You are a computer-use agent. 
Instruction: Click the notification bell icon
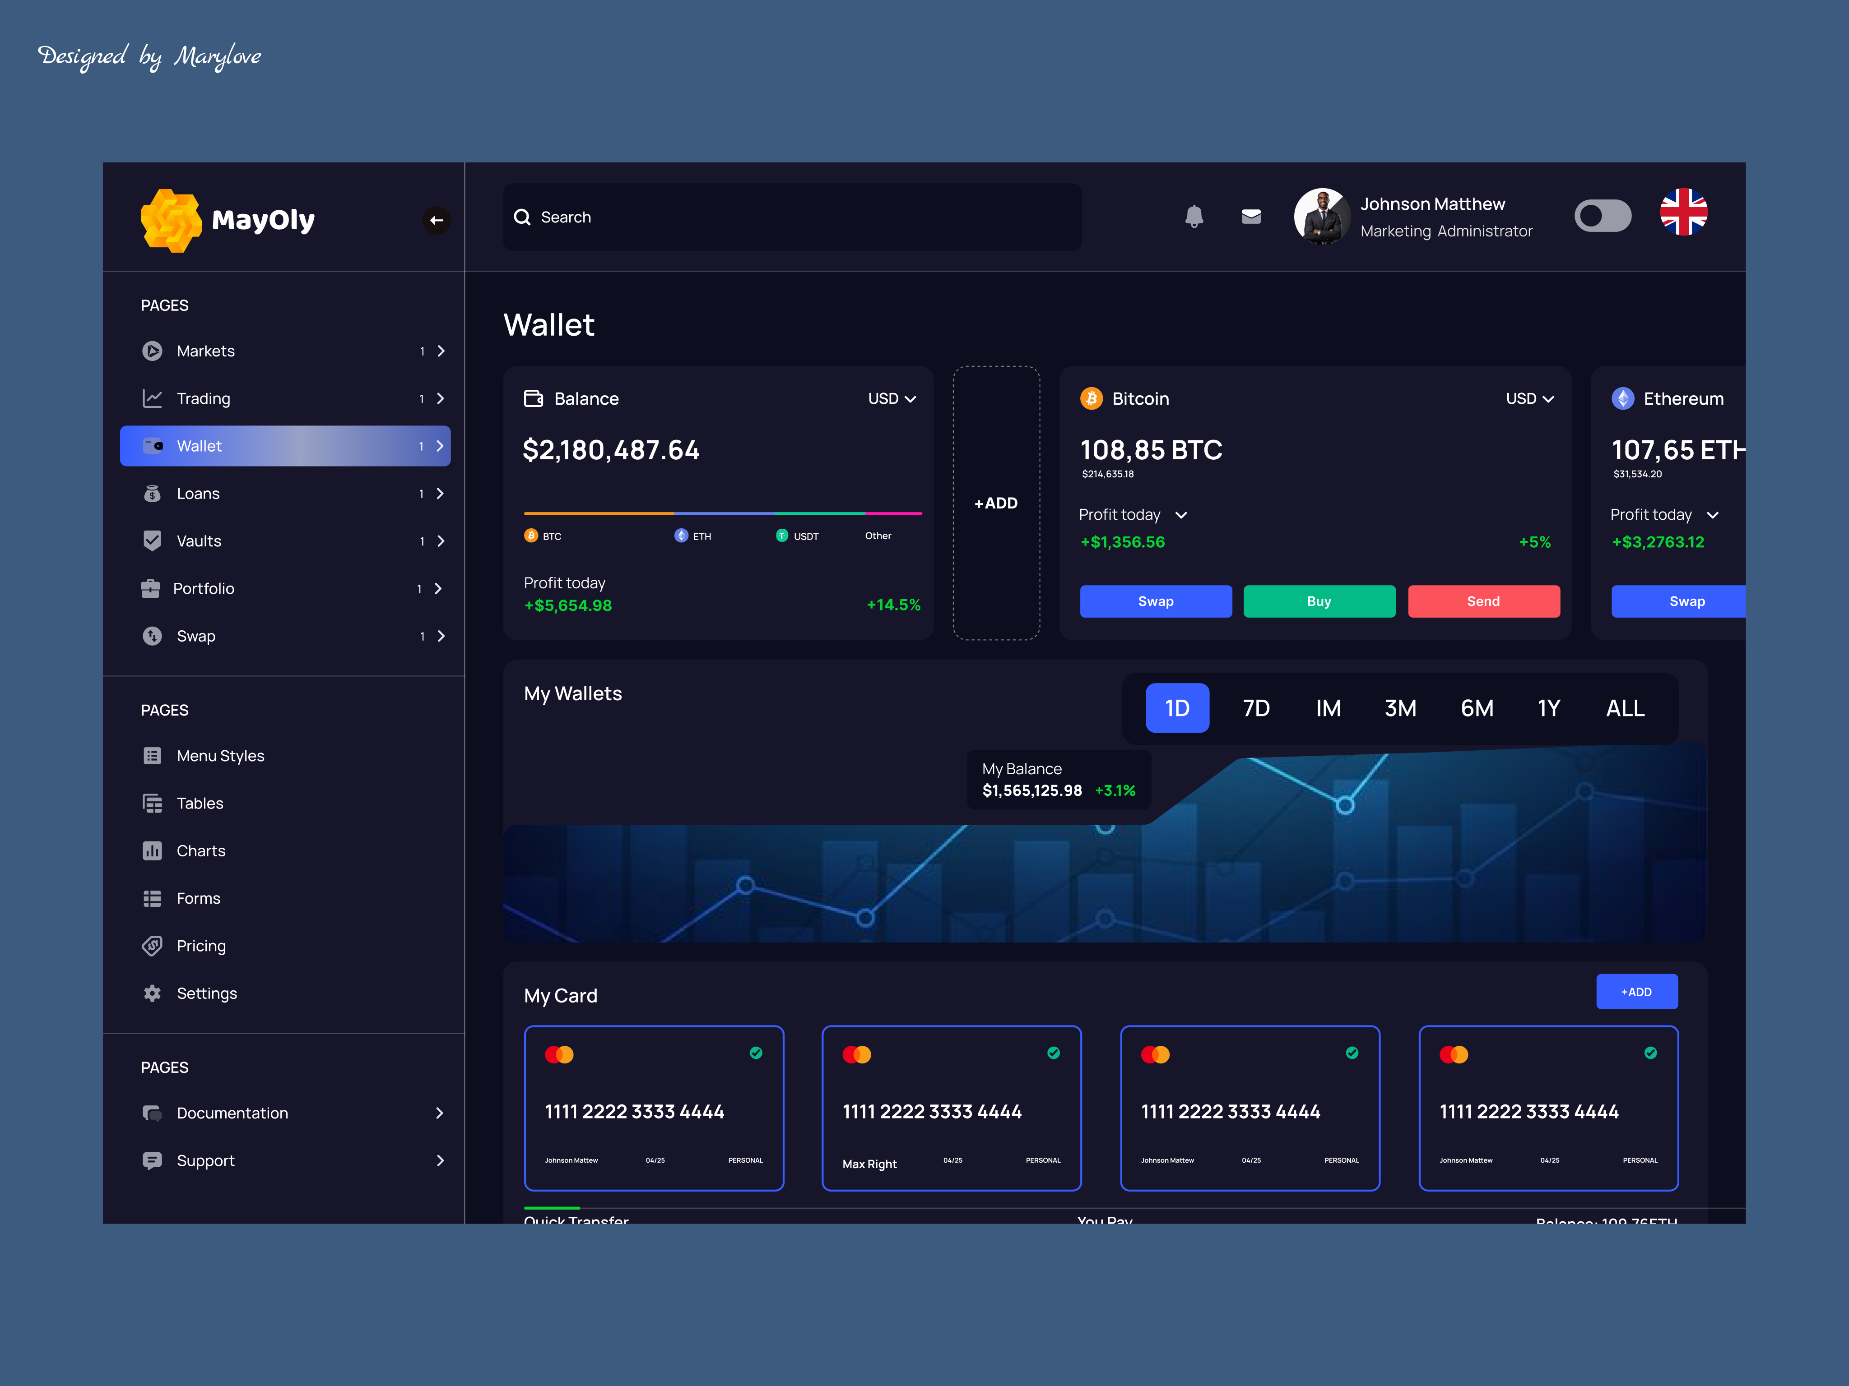1194,217
